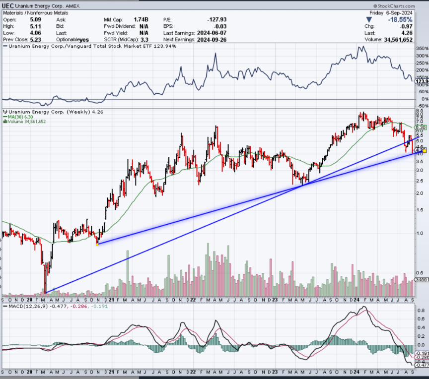Click the 3.0 price axis label

(420, 170)
